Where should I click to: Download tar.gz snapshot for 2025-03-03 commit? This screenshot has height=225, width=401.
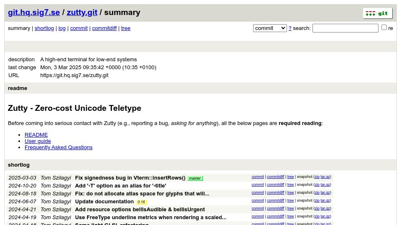click(x=325, y=177)
